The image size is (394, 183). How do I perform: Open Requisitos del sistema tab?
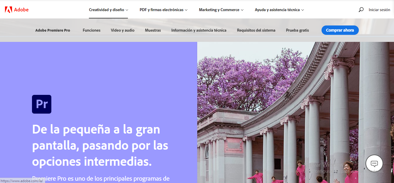(256, 30)
